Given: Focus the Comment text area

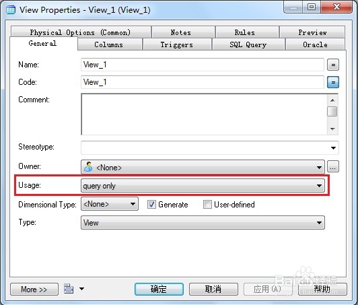Looking at the screenshot, I should (x=204, y=114).
